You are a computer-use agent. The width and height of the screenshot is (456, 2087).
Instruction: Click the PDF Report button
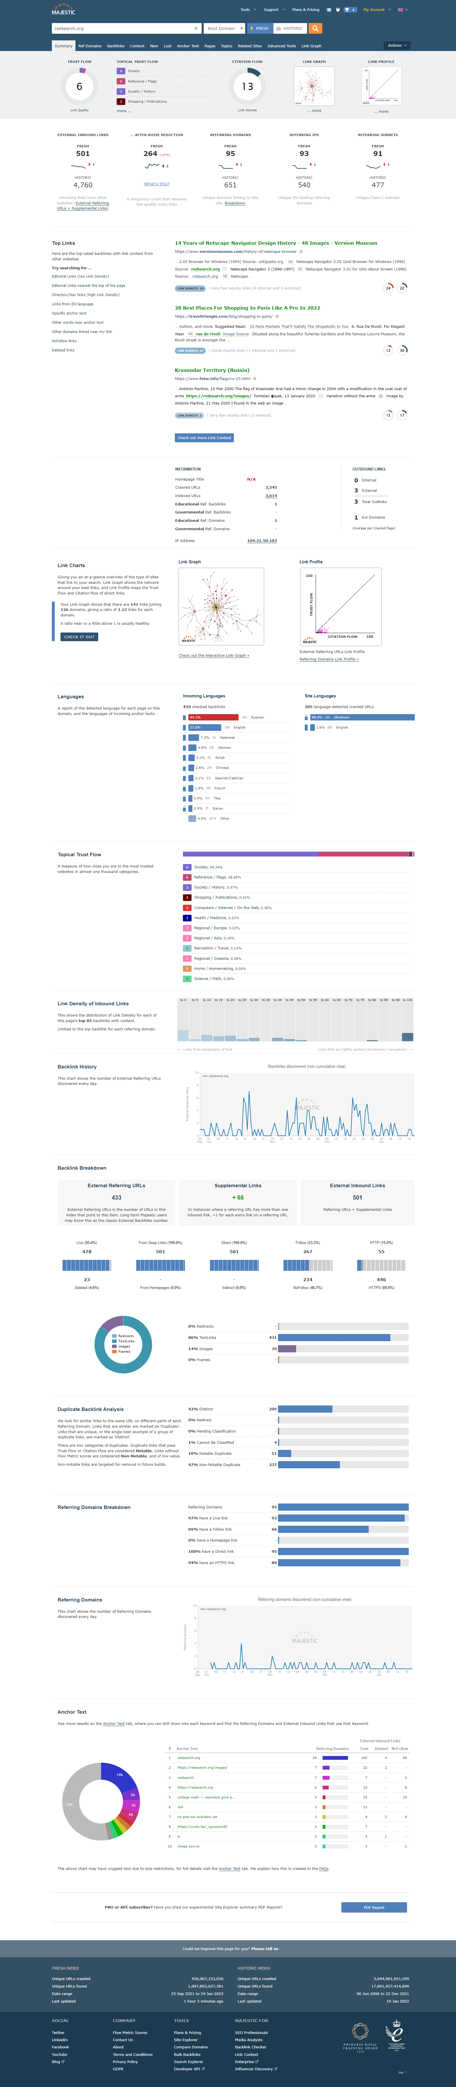click(373, 1907)
